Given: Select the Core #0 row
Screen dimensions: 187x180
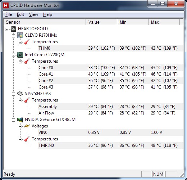Looking at the screenshot, I should pos(110,68).
